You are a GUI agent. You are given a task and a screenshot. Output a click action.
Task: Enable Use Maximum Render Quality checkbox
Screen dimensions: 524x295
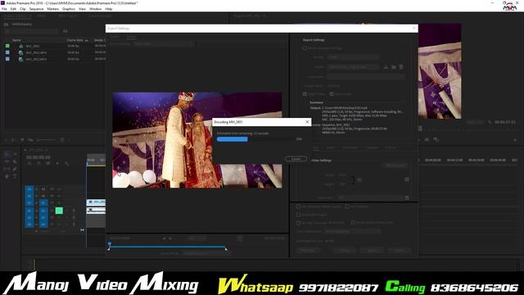[x=298, y=206]
